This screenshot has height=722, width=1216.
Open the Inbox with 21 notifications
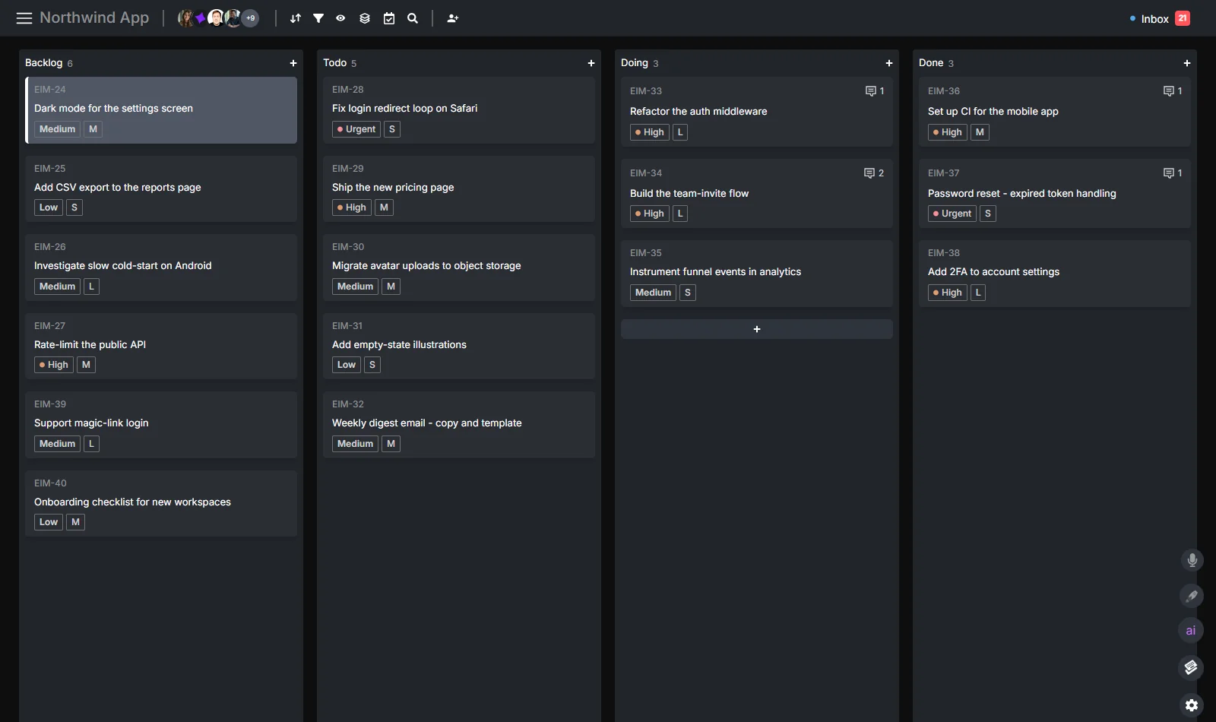[1160, 18]
